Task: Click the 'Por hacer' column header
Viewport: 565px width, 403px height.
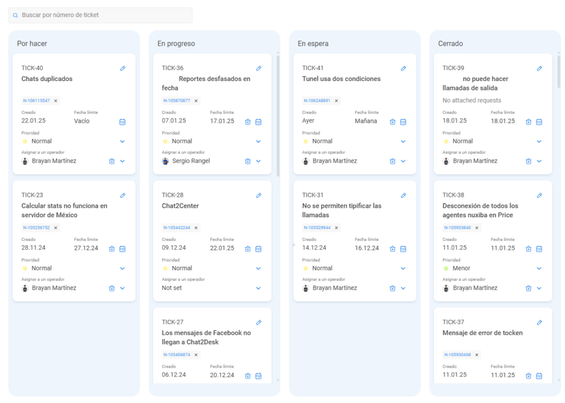Action: (32, 44)
